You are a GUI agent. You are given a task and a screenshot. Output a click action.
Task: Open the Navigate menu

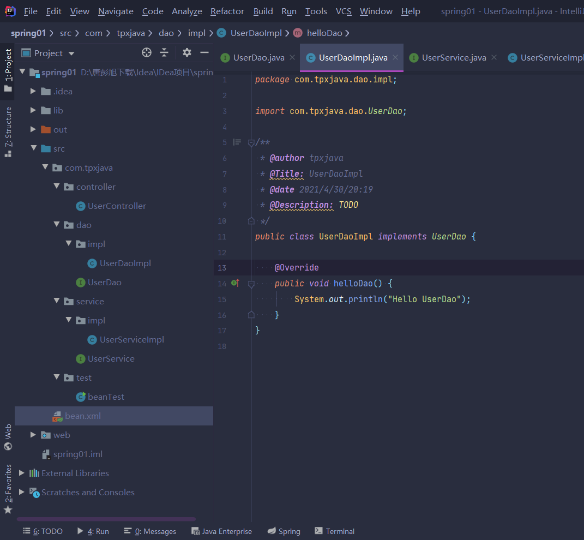(116, 11)
